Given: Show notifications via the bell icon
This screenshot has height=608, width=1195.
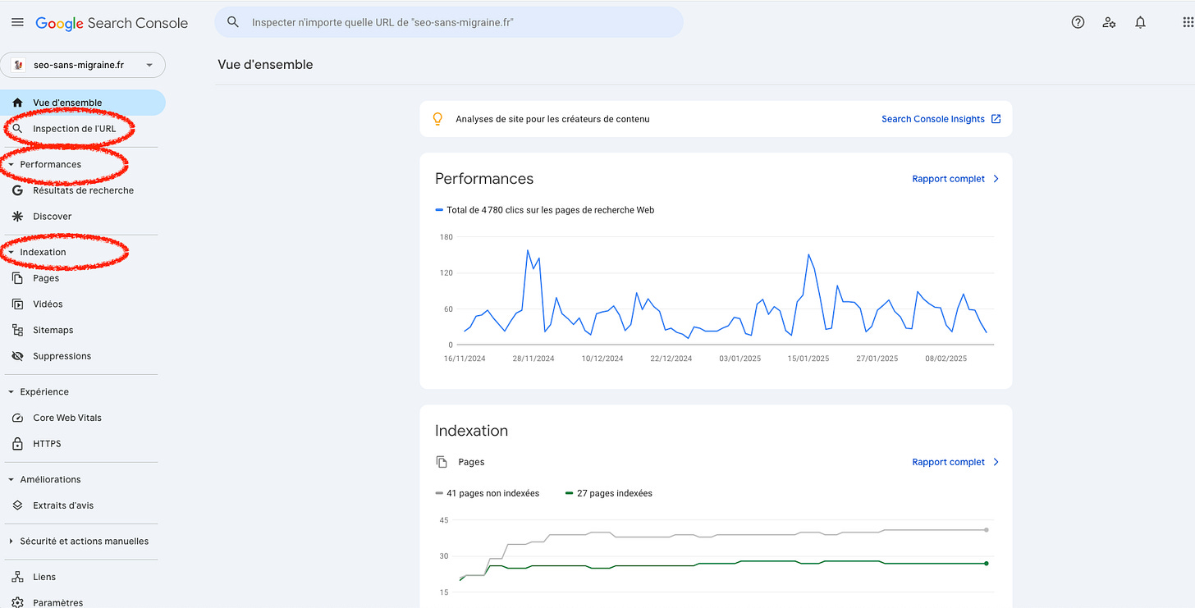Looking at the screenshot, I should (x=1140, y=23).
